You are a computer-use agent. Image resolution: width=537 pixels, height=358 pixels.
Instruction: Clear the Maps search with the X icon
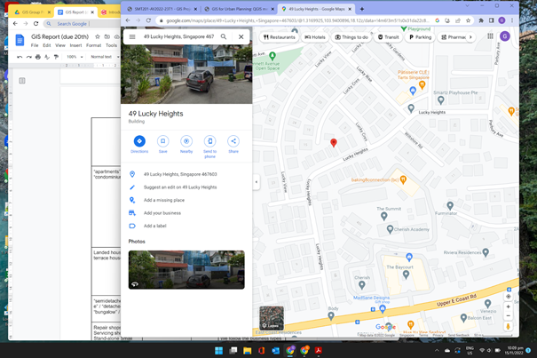(x=241, y=37)
